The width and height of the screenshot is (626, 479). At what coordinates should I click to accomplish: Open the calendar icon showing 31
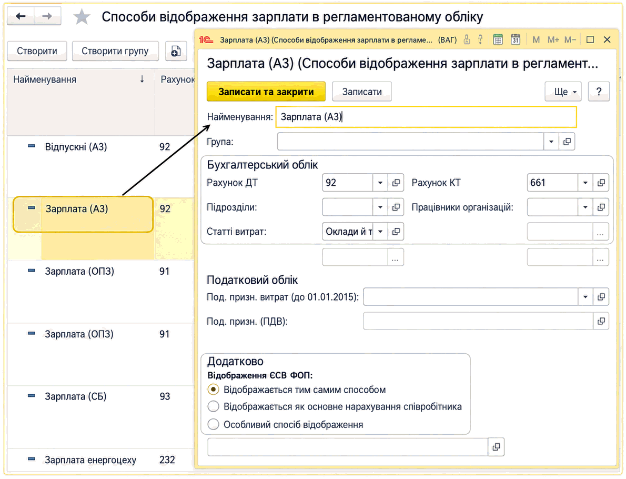tap(516, 39)
